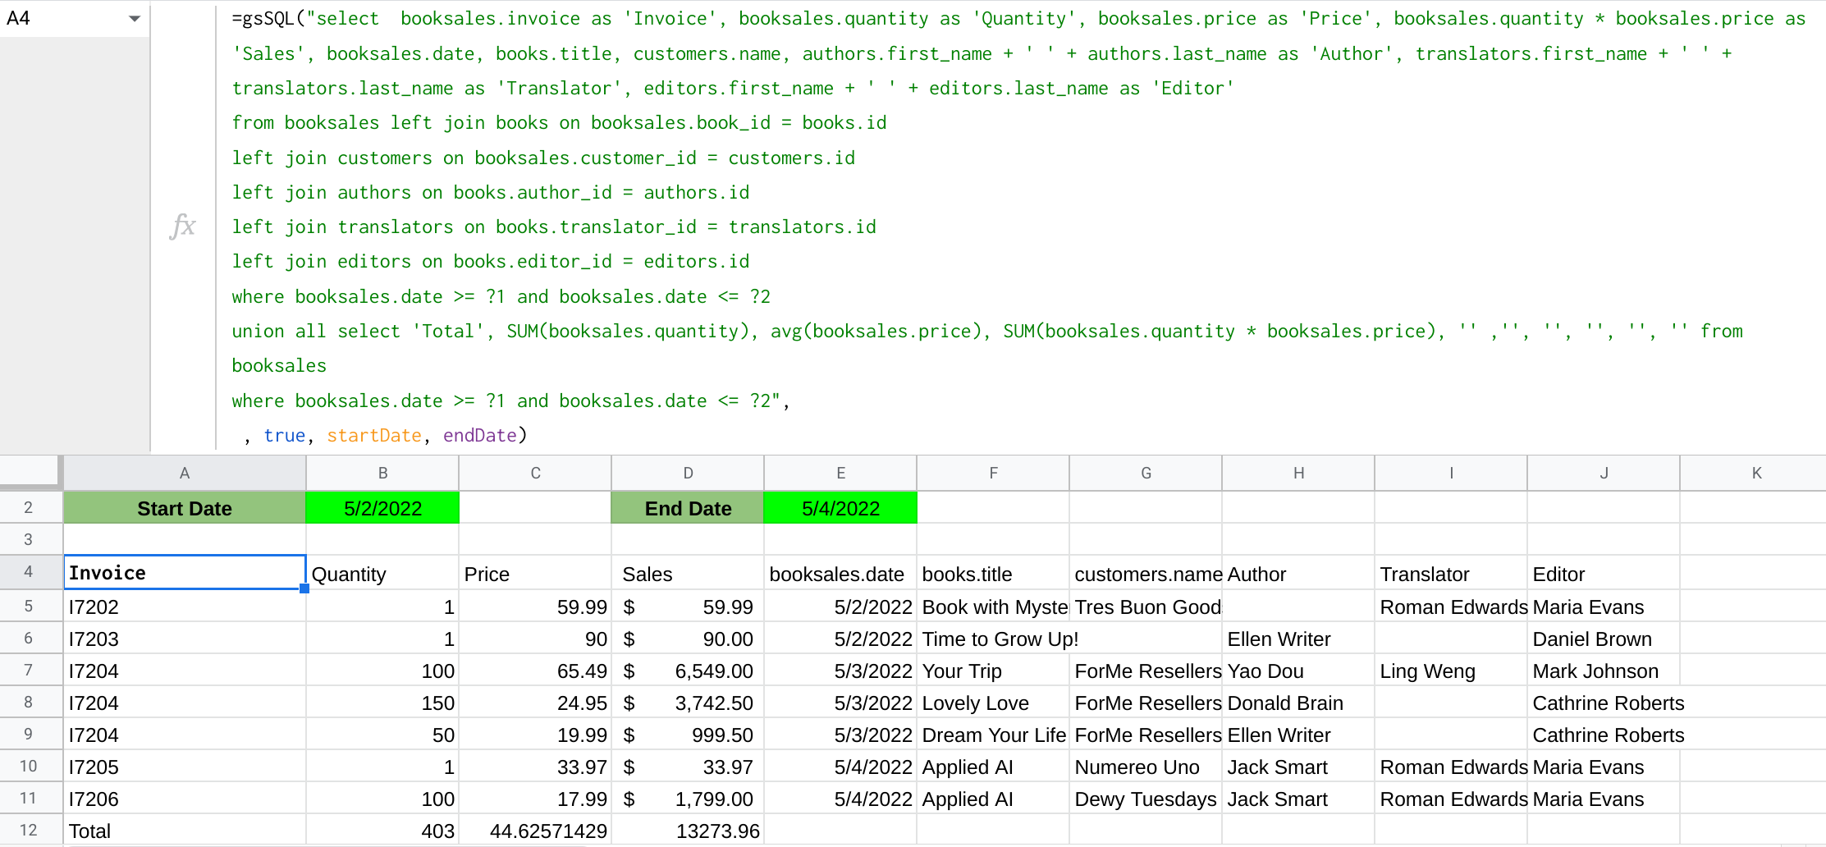Image resolution: width=1826 pixels, height=847 pixels.
Task: Click row 5 header
Action: [x=29, y=607]
